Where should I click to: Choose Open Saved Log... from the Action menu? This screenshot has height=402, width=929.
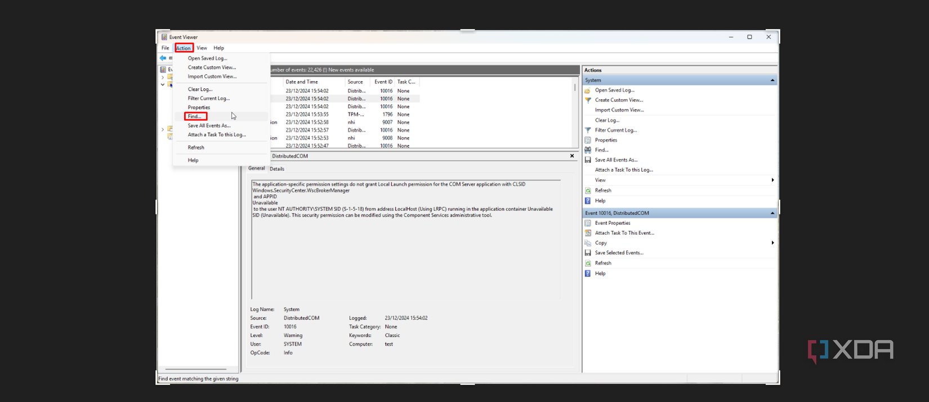(221, 58)
